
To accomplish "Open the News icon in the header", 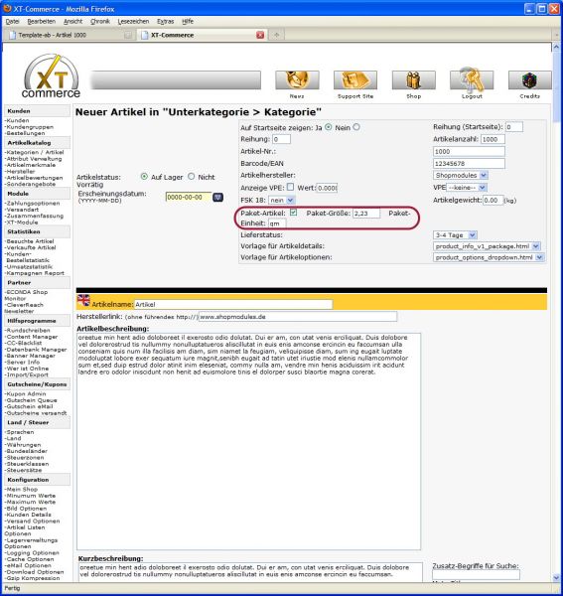I will coord(297,80).
